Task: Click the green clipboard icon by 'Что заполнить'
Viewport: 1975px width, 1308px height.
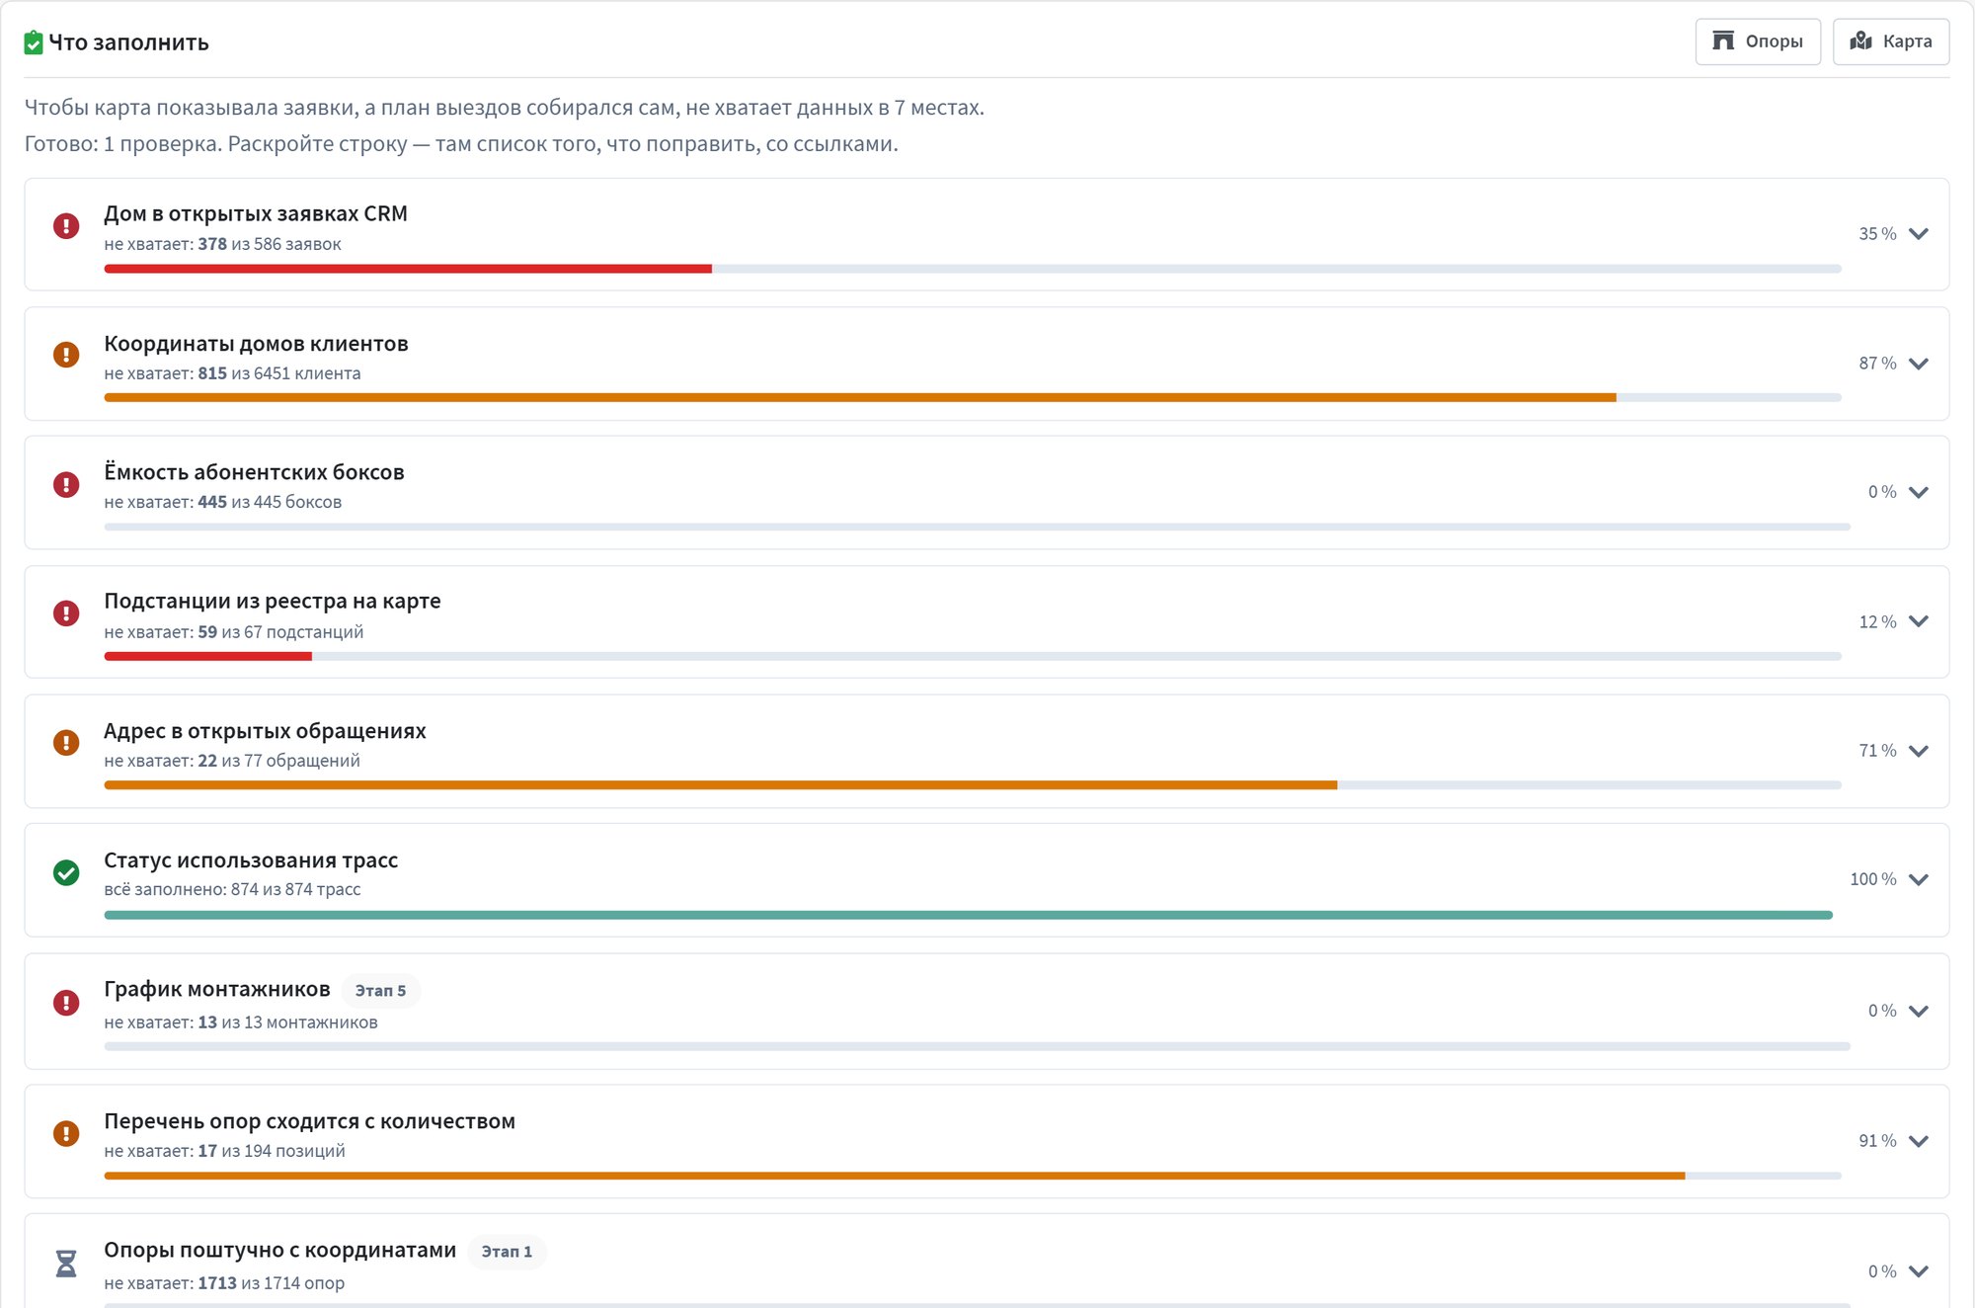Action: pyautogui.click(x=34, y=42)
